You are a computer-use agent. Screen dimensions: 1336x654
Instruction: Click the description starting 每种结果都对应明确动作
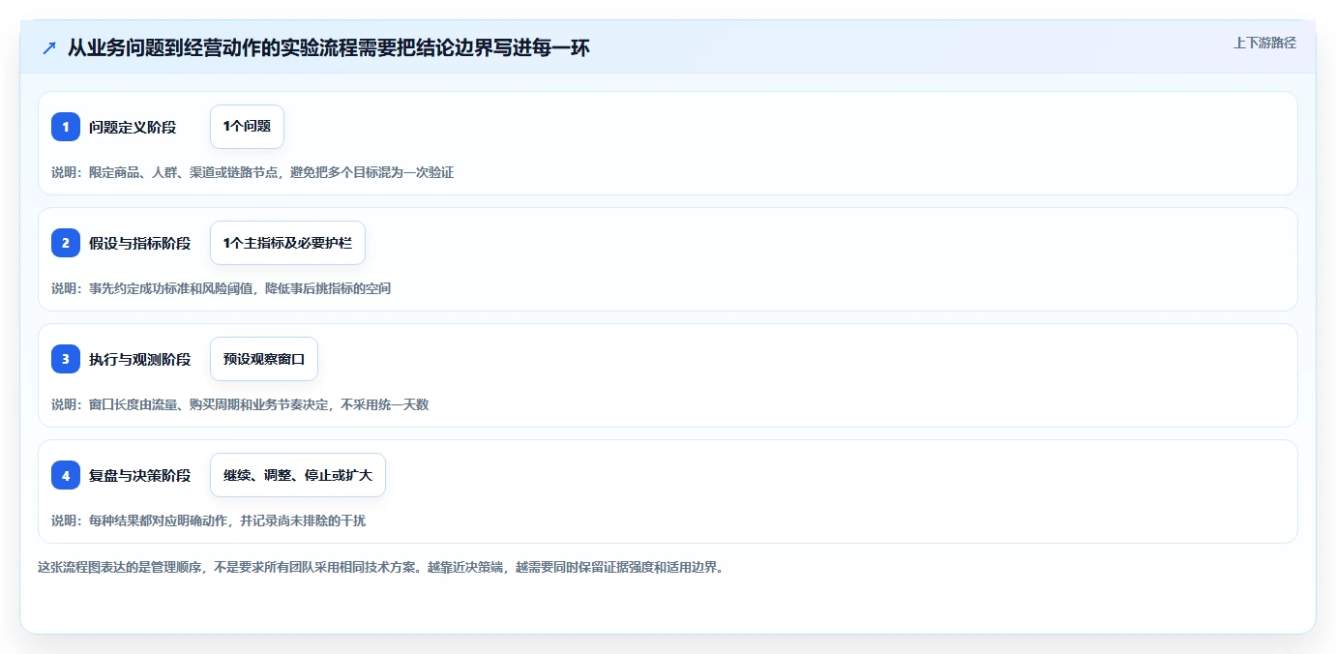tap(209, 520)
